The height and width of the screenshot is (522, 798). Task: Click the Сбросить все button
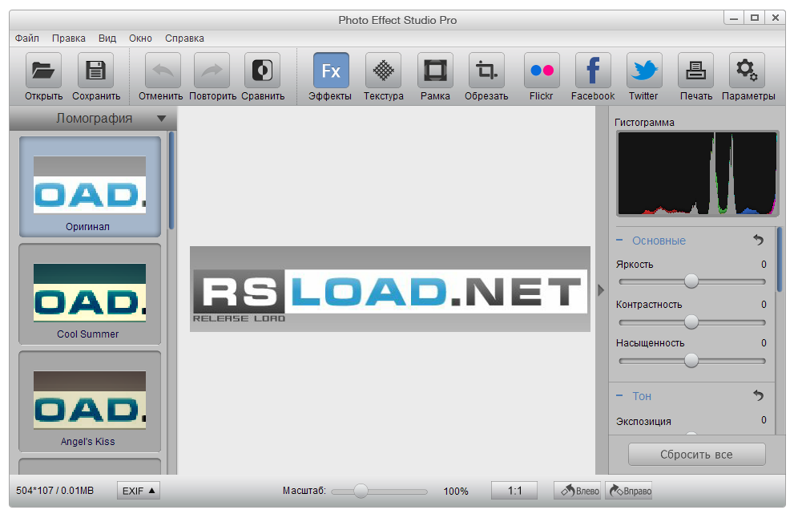(x=697, y=455)
